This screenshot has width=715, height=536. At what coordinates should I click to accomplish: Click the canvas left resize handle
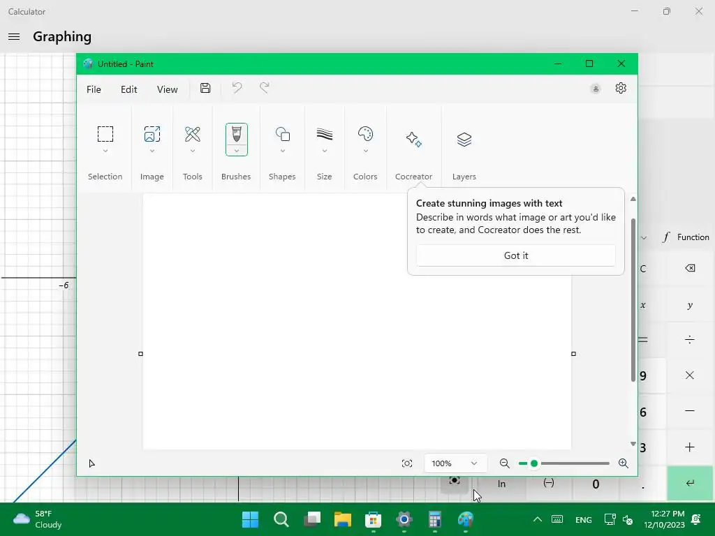(140, 354)
